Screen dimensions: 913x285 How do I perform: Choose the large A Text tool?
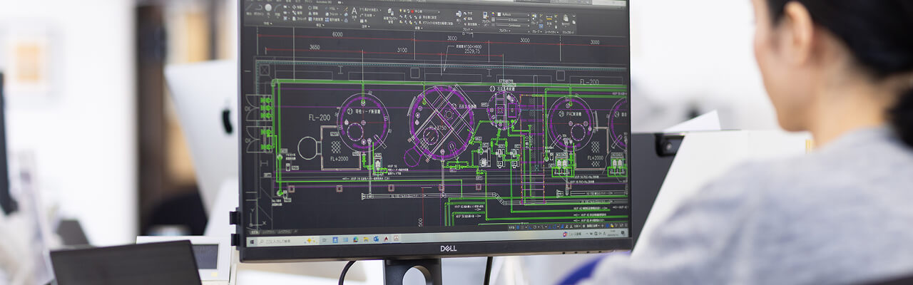[355, 11]
